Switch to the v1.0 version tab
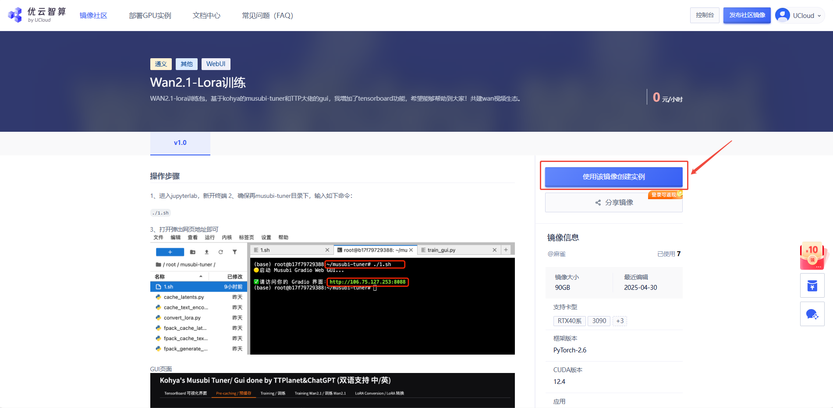Viewport: 833px width, 408px height. pyautogui.click(x=180, y=143)
